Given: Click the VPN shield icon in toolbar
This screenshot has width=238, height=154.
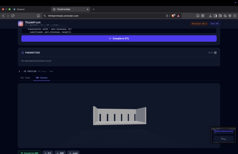Looking at the screenshot, I should pyautogui.click(x=230, y=16).
